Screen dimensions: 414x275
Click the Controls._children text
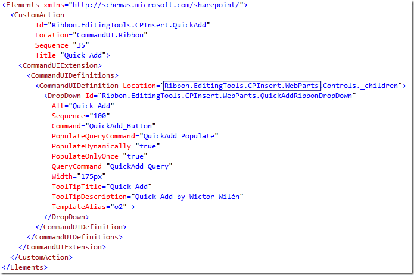coord(360,86)
